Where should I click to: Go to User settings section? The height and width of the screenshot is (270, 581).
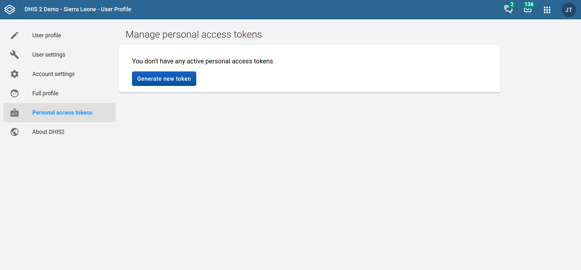[49, 55]
